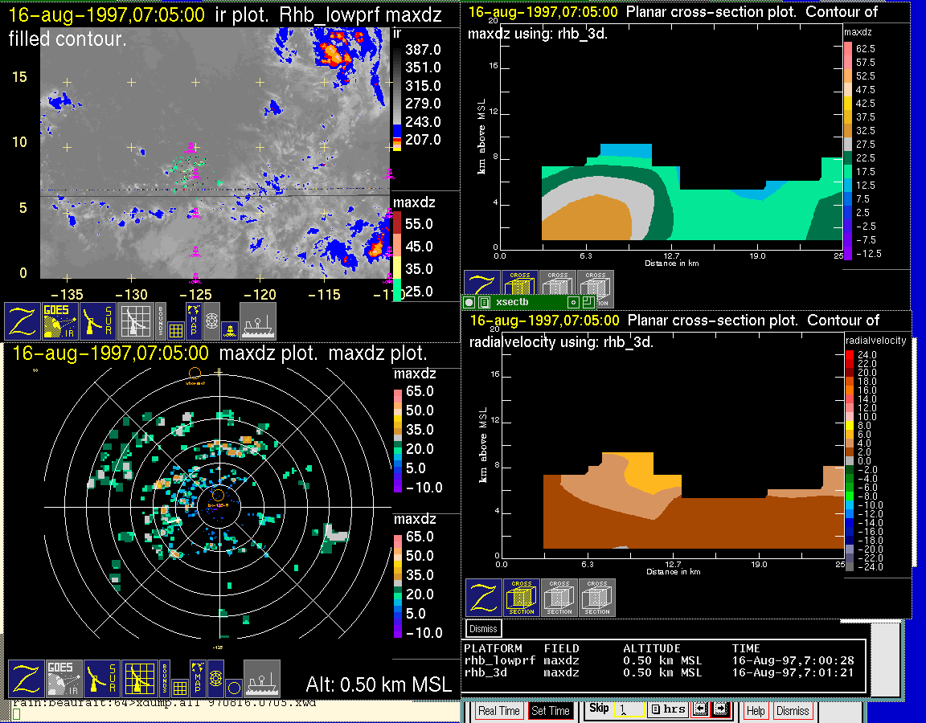Click the Skip value input field
926x723 pixels.
click(629, 711)
